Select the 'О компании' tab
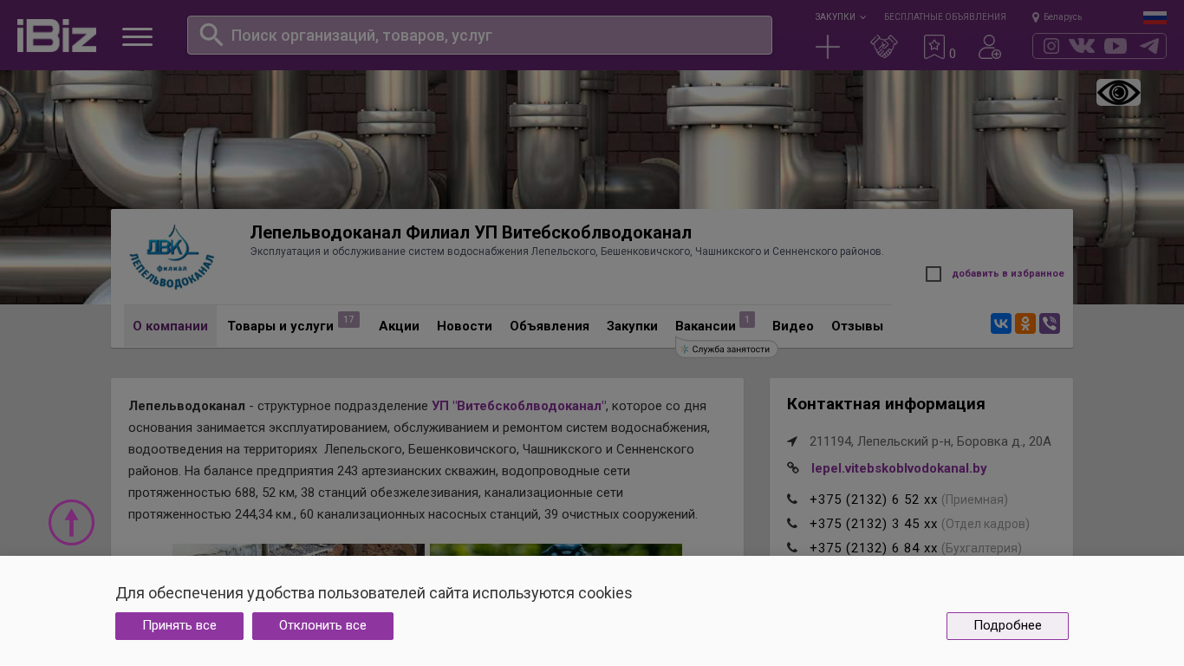Screen dimensions: 1184x666 pos(170,326)
